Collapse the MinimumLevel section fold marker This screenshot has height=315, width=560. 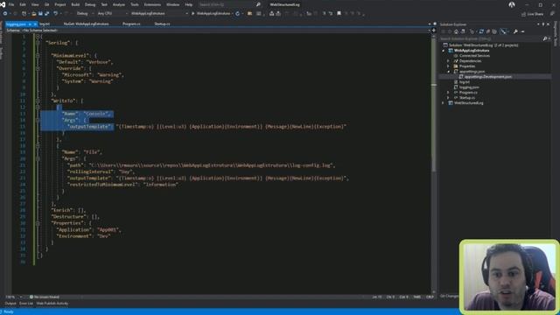38,56
